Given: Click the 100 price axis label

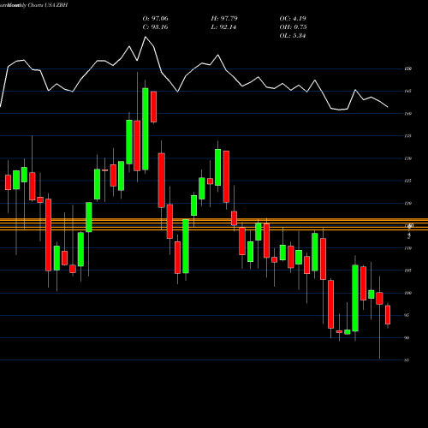Looking at the screenshot, I should 408,293.
